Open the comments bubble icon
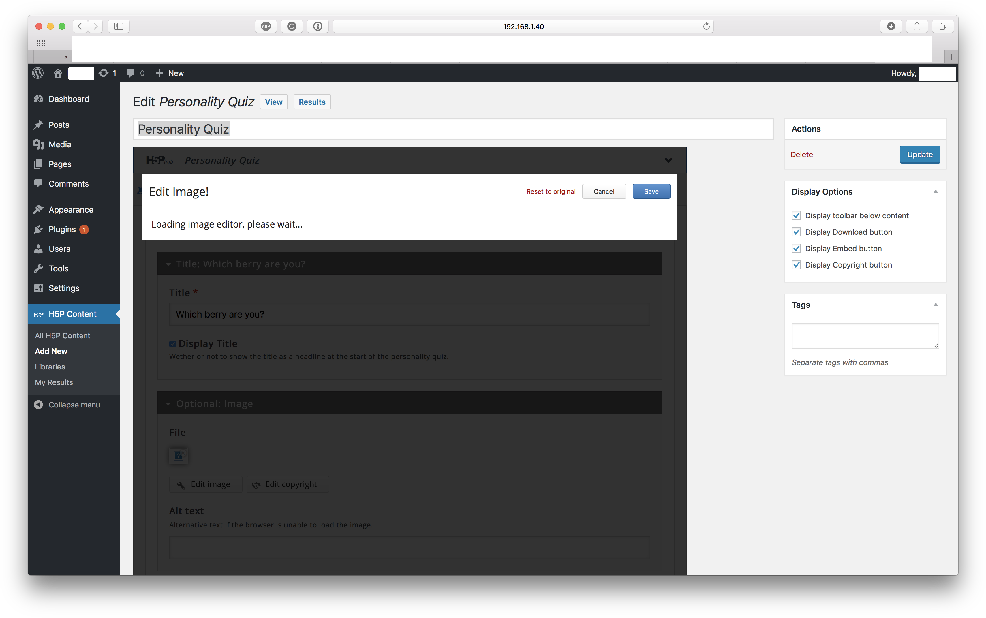 coord(130,73)
